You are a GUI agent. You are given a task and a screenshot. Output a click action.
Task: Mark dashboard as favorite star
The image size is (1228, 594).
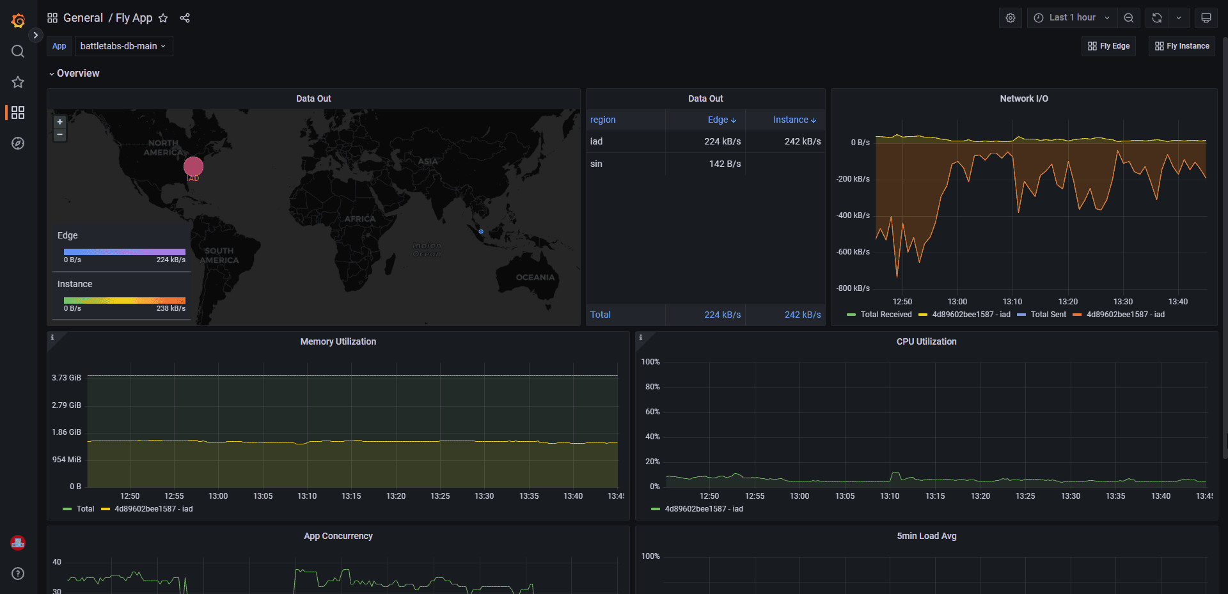click(x=163, y=18)
